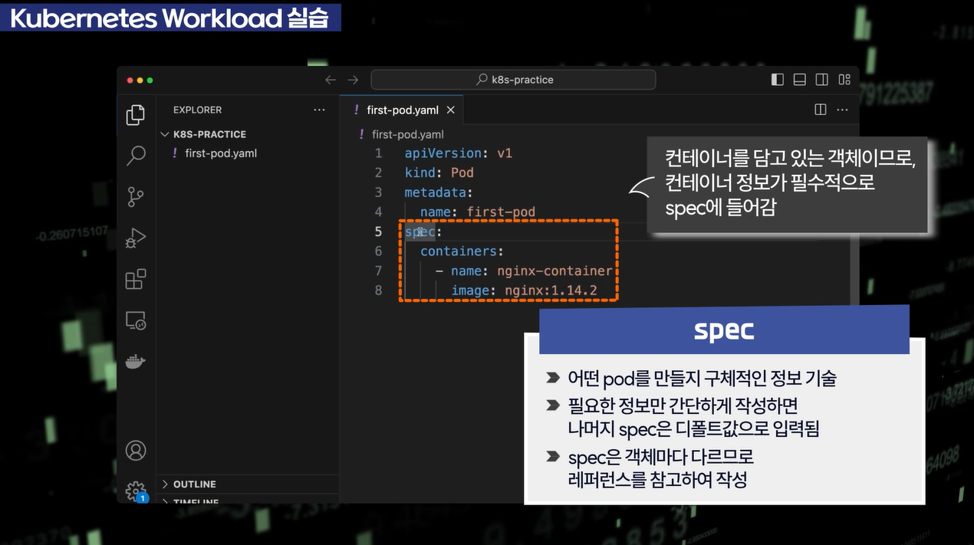Click the 'first-pod' value on line 4
The width and height of the screenshot is (974, 545).
tap(501, 212)
